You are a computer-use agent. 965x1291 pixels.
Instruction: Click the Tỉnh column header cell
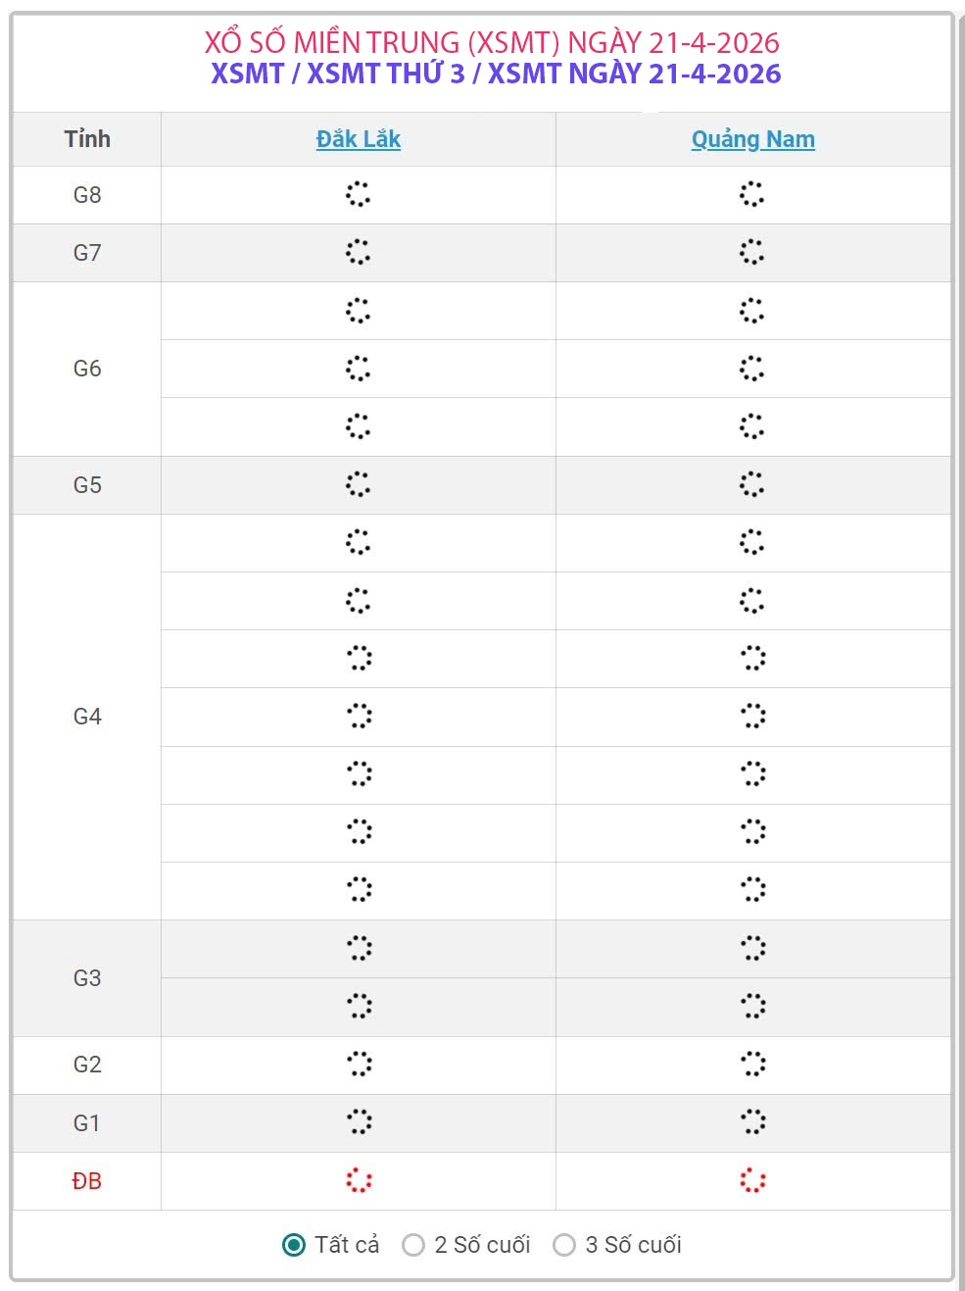(x=87, y=139)
